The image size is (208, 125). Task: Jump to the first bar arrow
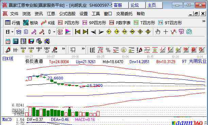pos(77,32)
